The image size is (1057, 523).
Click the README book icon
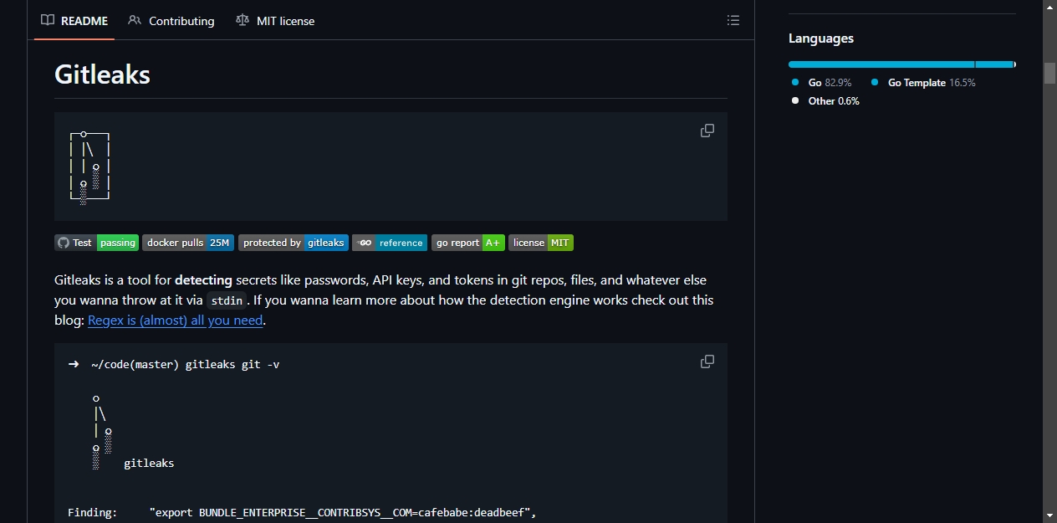click(x=48, y=20)
